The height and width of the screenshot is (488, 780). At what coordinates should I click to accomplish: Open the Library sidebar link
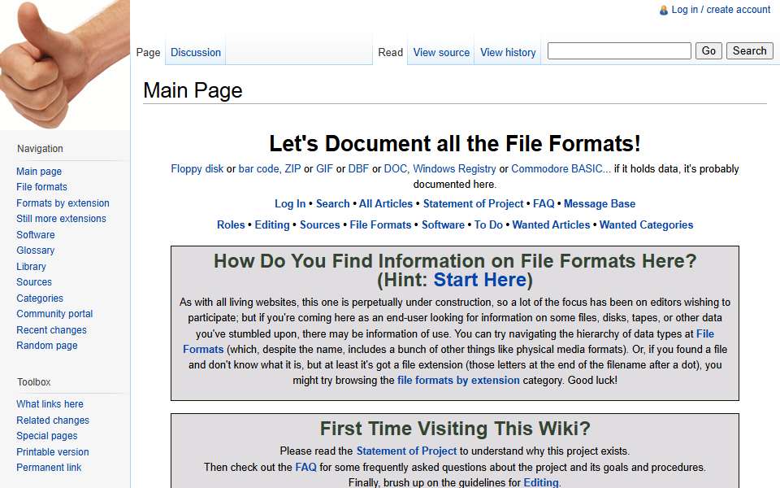31,267
